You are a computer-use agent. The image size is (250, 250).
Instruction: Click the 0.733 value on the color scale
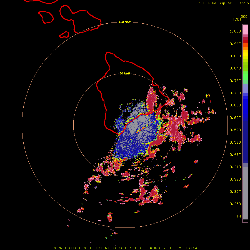point(235,93)
